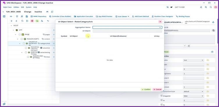Click the open in new window icon
The image size is (219, 107).
tap(52, 12)
